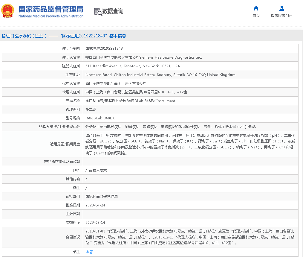Click the 国家药品监督管理局 site title
The width and height of the screenshot is (303, 257).
pyautogui.click(x=51, y=9)
